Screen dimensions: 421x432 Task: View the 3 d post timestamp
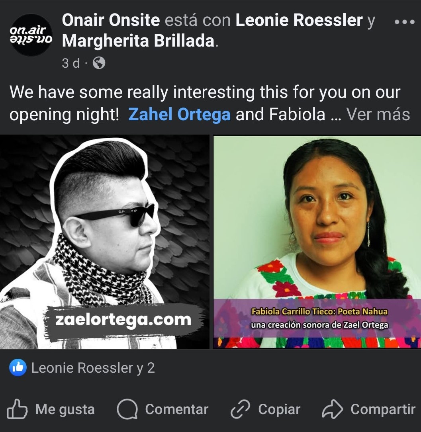point(71,63)
